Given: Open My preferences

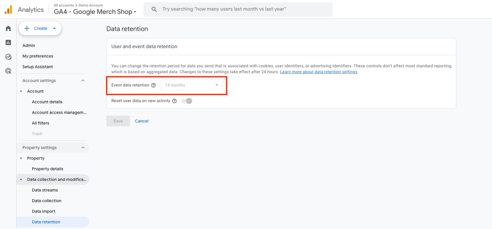Looking at the screenshot, I should [x=38, y=56].
